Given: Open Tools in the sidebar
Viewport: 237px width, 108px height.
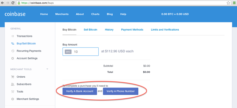Looking at the screenshot, I should 20,92.
